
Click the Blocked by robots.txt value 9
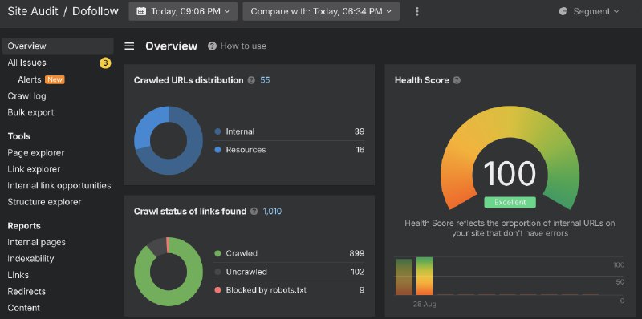tap(362, 290)
